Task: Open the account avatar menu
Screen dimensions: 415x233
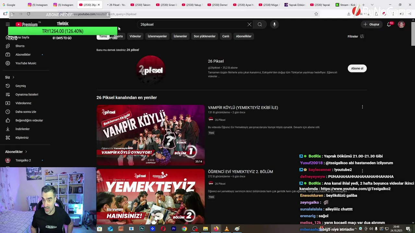Action: [401, 24]
